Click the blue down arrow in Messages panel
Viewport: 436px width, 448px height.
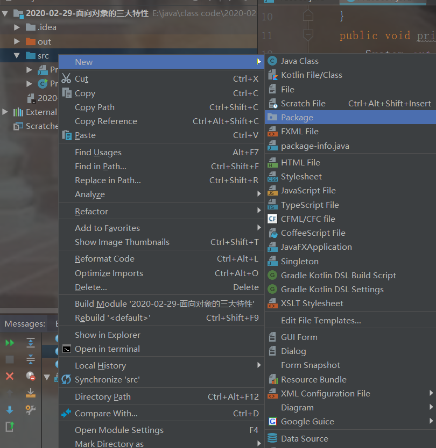10,410
